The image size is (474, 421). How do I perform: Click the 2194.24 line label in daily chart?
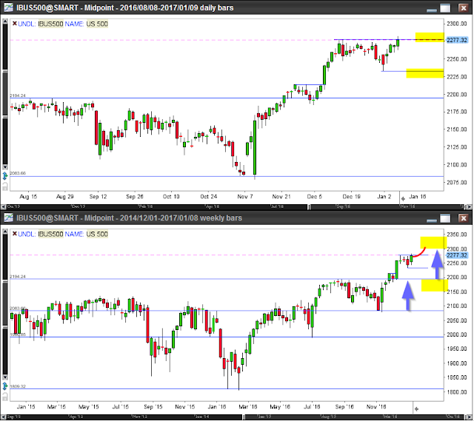[x=18, y=95]
